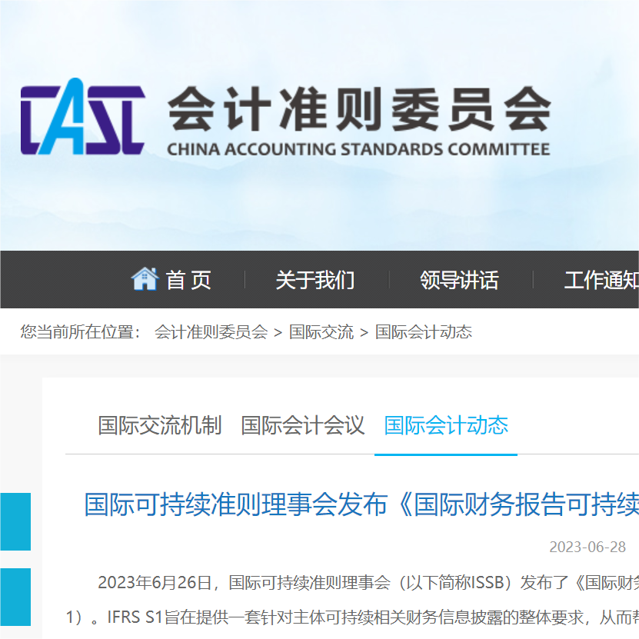Click the 您当前所在位置 label

tap(81, 332)
